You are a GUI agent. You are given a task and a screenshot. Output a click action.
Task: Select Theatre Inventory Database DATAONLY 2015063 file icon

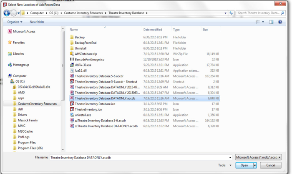tap(72, 93)
